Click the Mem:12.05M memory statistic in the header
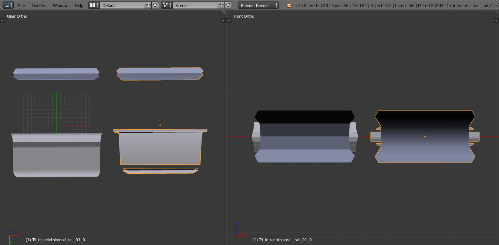This screenshot has height=245, width=499. [x=430, y=6]
